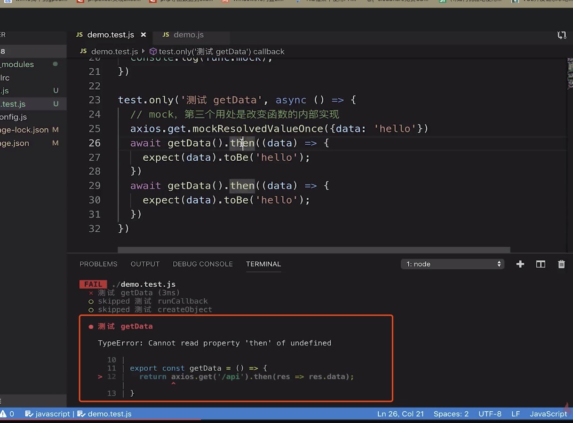Select the TERMINAL panel tab
The height and width of the screenshot is (423, 573).
tap(263, 264)
